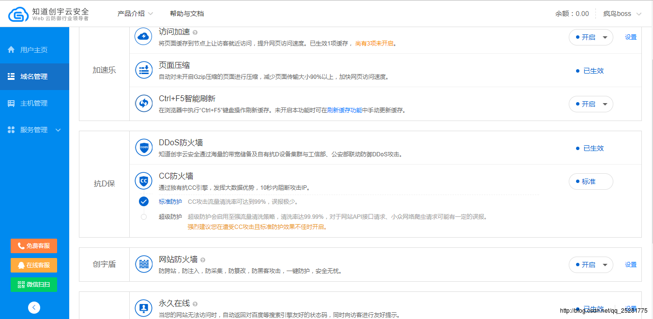Select the 超级防护 protection option
The width and height of the screenshot is (653, 319).
tap(144, 217)
